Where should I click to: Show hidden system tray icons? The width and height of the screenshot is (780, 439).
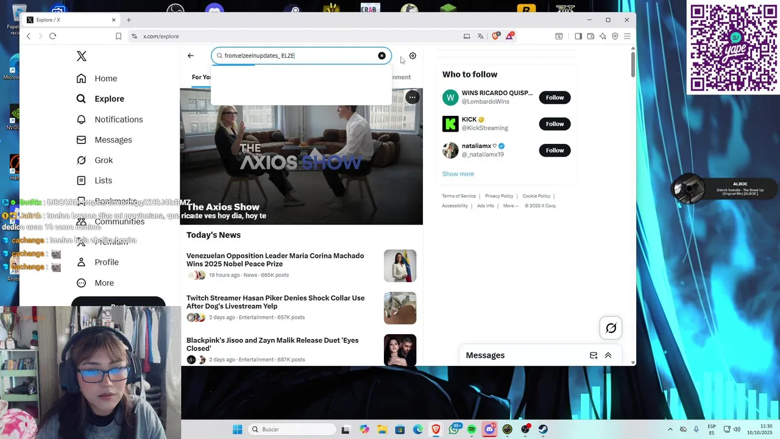tap(670, 429)
